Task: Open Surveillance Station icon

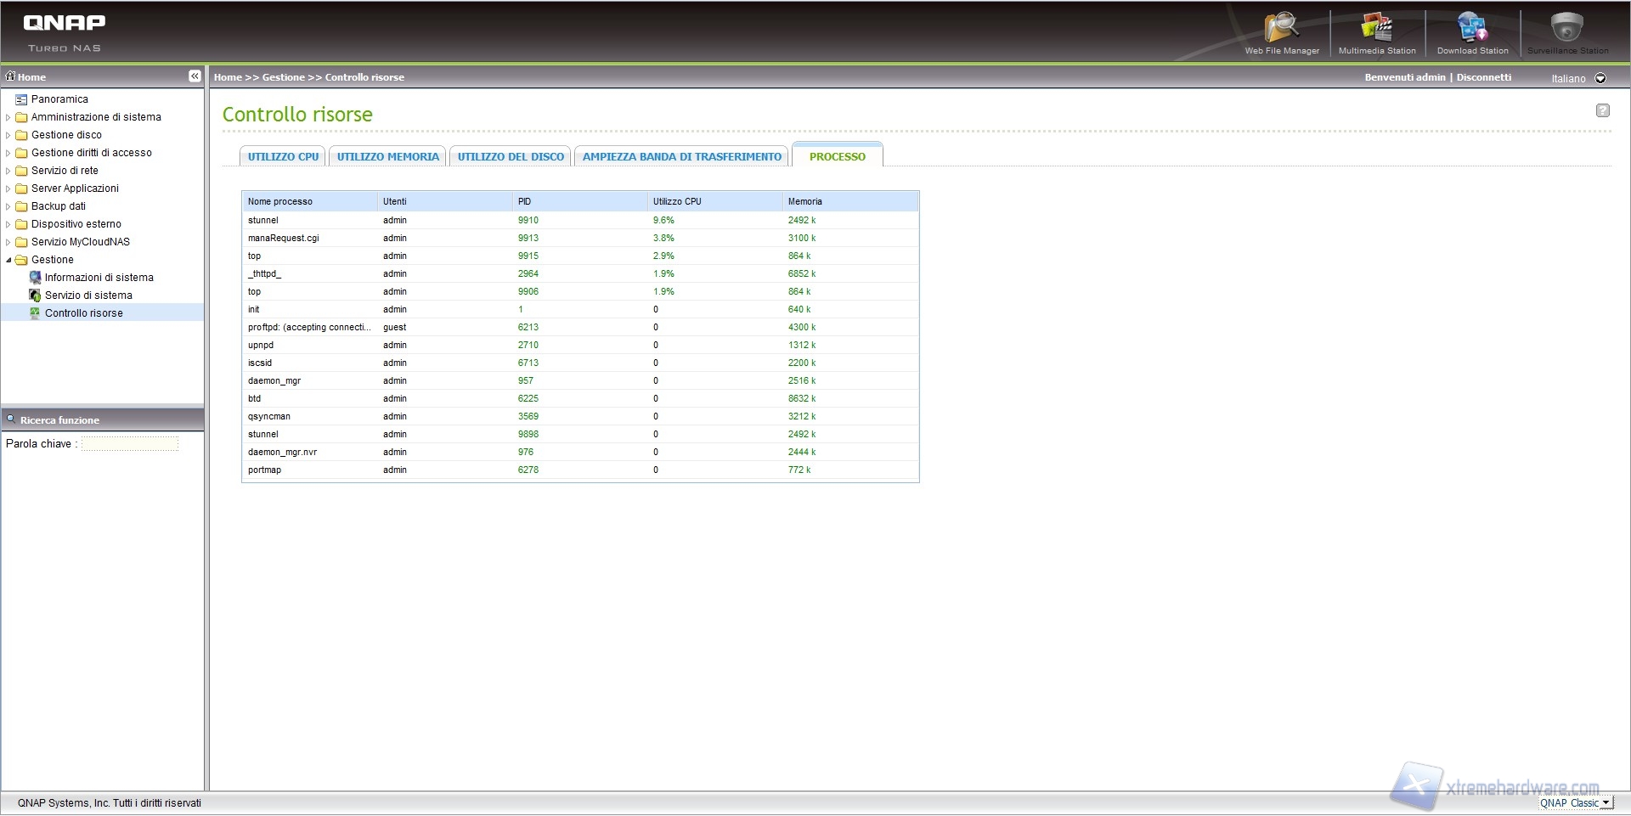Action: 1566,29
